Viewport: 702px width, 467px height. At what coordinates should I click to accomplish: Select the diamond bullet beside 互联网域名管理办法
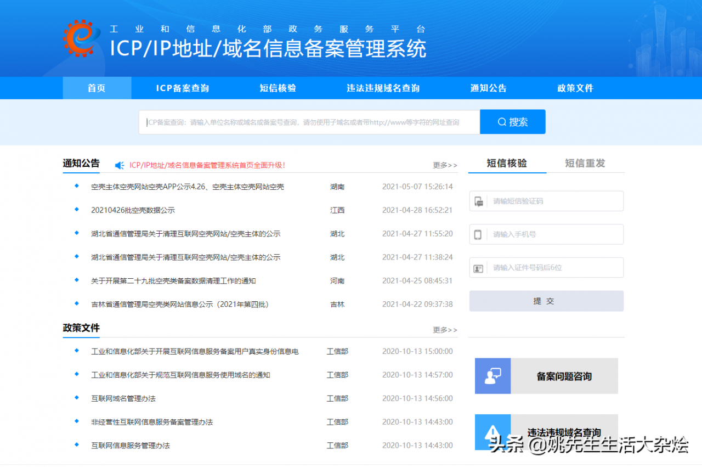click(x=76, y=398)
